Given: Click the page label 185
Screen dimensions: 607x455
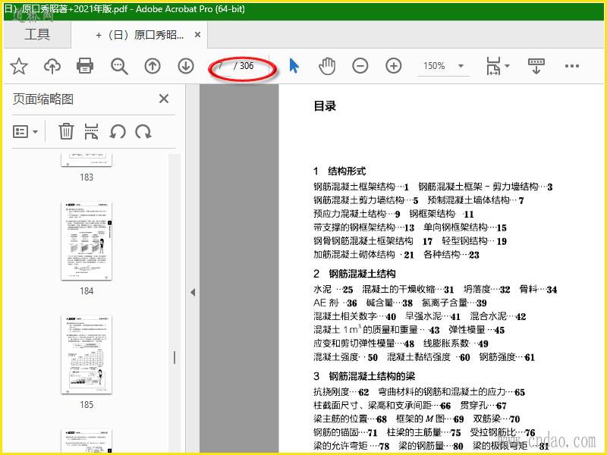Looking at the screenshot, I should click(86, 405).
